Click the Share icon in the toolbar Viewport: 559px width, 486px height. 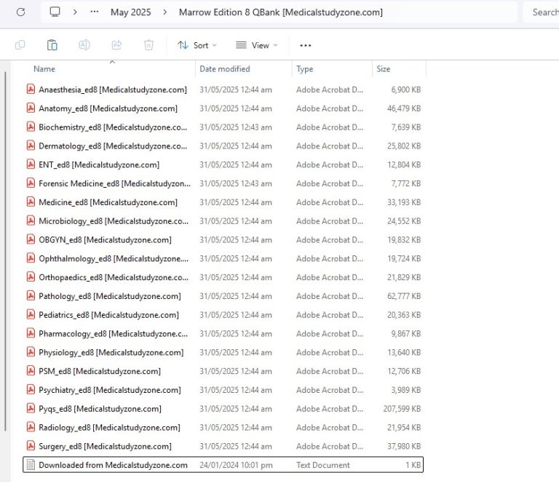point(116,45)
